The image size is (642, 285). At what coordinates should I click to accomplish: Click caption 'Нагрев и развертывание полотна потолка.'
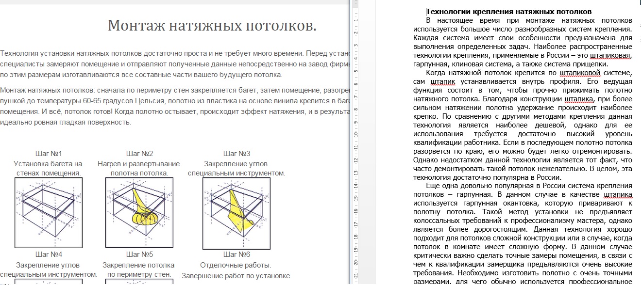point(139,168)
